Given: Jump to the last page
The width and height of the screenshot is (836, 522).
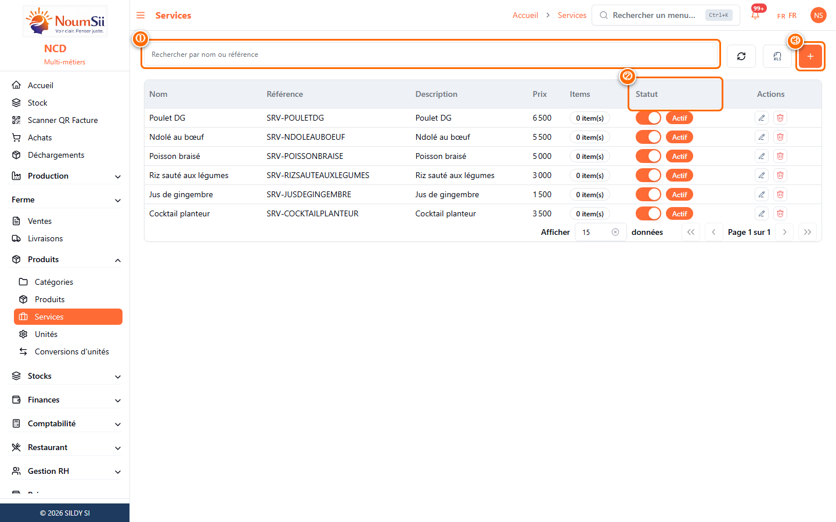Looking at the screenshot, I should 808,232.
